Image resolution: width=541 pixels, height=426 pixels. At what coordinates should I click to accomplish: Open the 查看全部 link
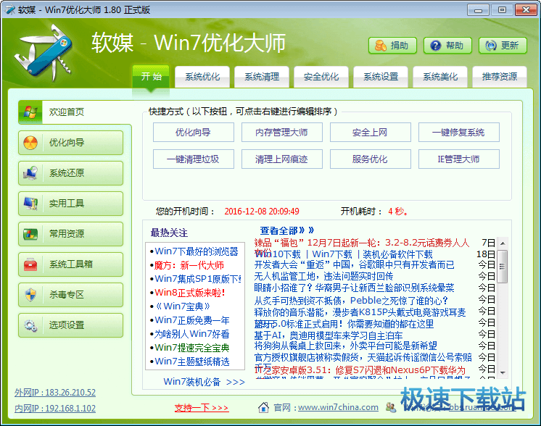[287, 230]
